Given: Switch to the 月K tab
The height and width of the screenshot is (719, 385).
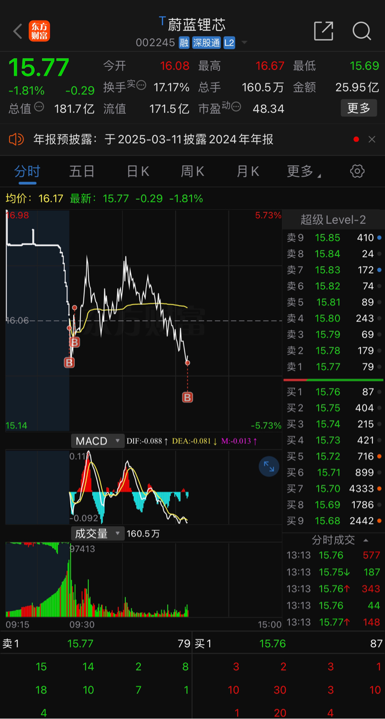Looking at the screenshot, I should (x=248, y=172).
